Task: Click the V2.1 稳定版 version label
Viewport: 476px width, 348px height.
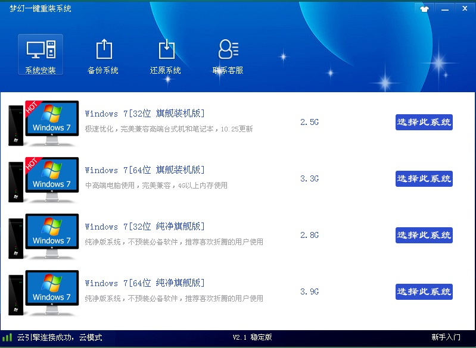Action: [252, 337]
